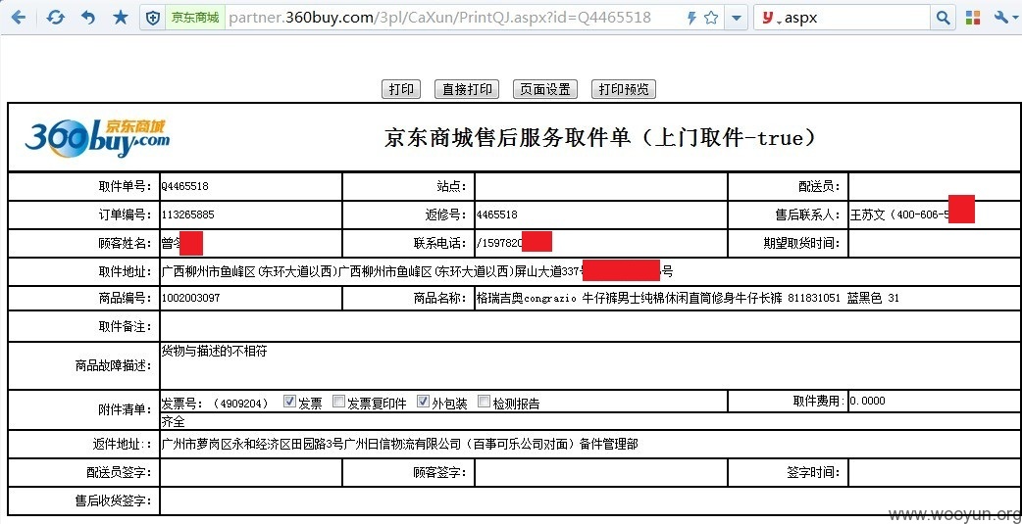Click the 联系电话 label
The height and width of the screenshot is (524, 1022).
(440, 244)
